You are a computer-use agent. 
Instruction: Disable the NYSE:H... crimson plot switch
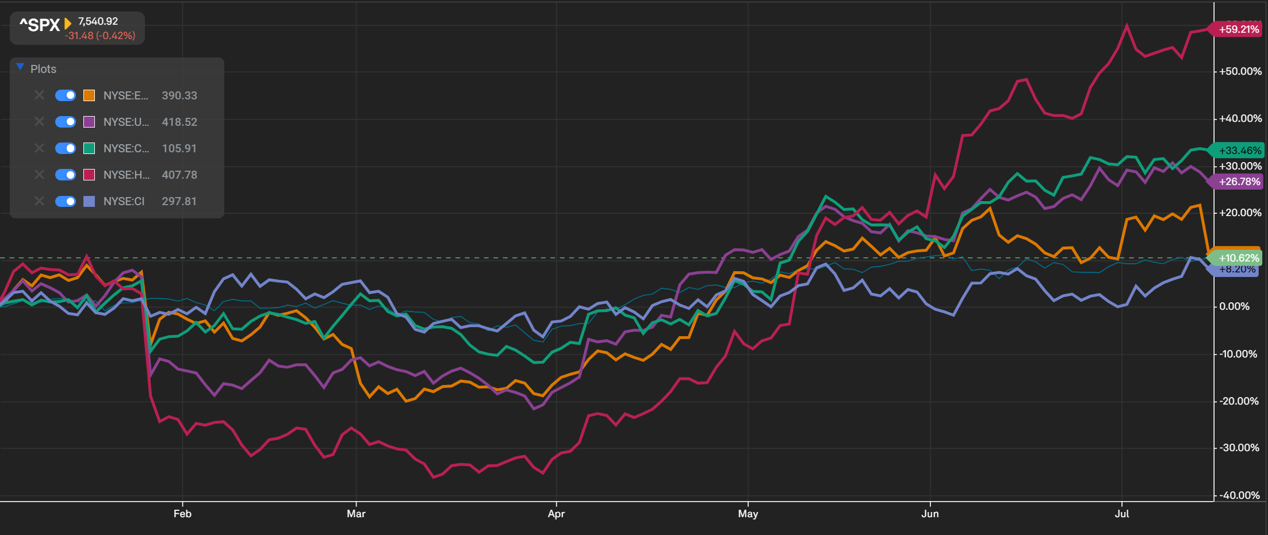tap(66, 175)
